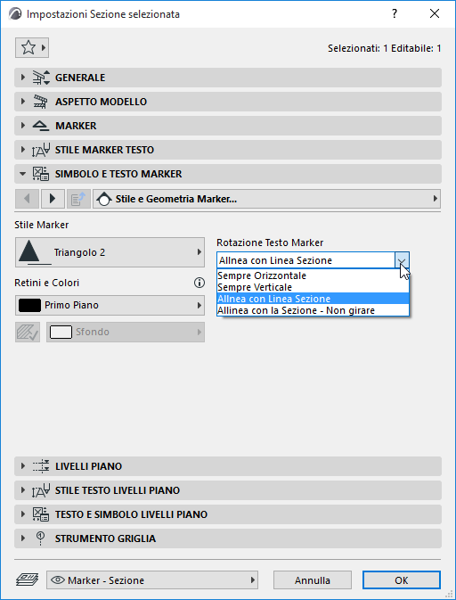Click the ASPETTO MODELLO section icon

click(x=40, y=102)
